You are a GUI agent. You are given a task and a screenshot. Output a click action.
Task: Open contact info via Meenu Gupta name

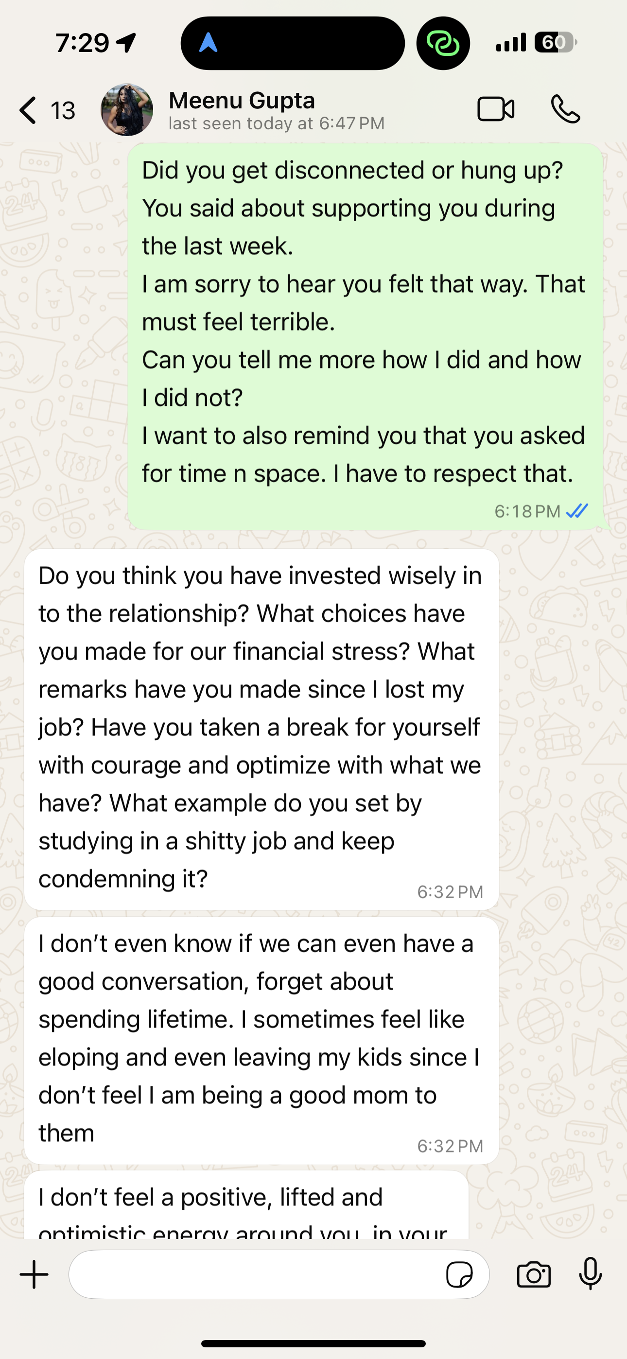pos(242,101)
